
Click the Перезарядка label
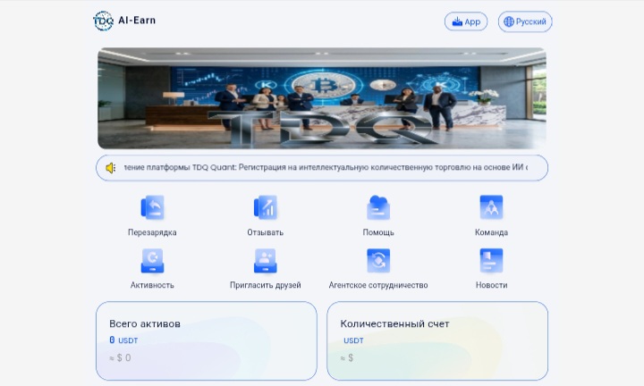[152, 232]
